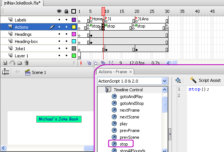The image size is (224, 152).
Task: Collapse the actions toolbox side panel
Action: click(x=170, y=134)
